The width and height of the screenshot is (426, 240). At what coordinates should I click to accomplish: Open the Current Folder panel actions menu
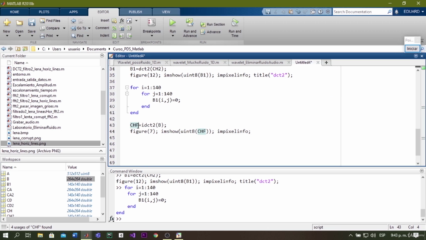(x=102, y=56)
